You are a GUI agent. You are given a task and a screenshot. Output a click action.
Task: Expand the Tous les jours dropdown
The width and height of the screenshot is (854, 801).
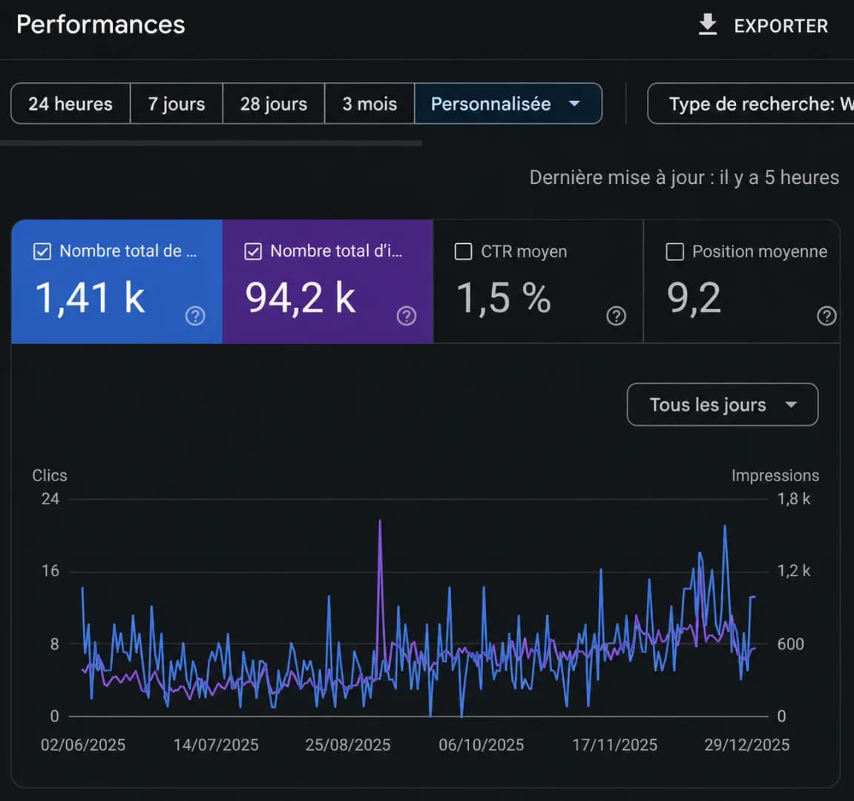(x=722, y=405)
